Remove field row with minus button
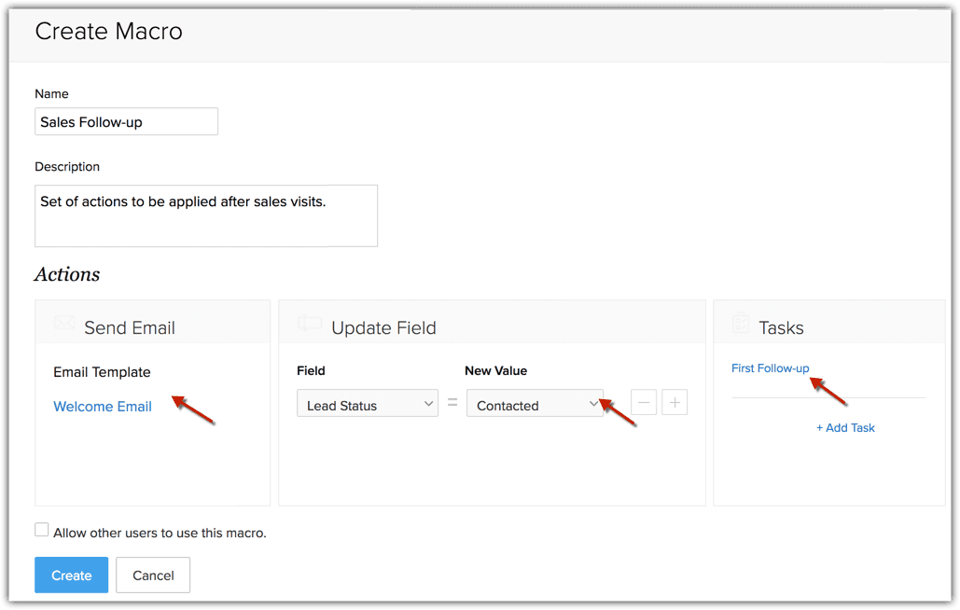The height and width of the screenshot is (610, 960). tap(644, 403)
